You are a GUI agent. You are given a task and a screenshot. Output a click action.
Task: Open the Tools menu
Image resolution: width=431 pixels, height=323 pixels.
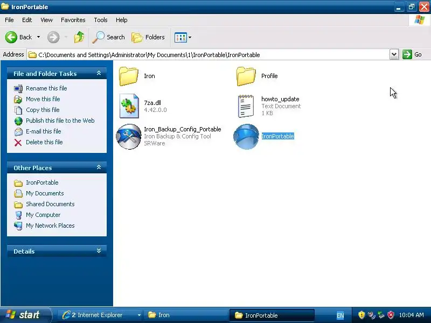coord(101,20)
